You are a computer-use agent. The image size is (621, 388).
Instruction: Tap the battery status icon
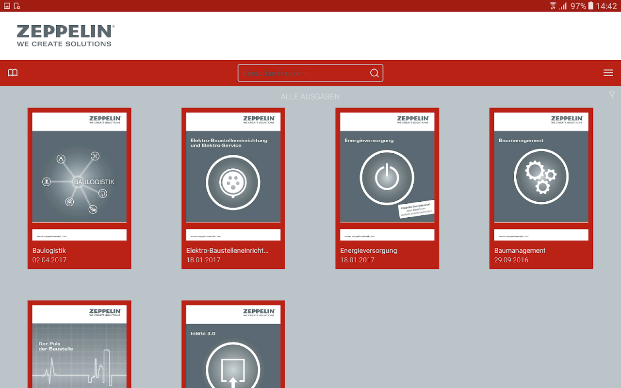click(591, 6)
